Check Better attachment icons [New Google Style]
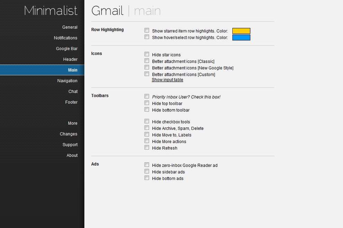 coord(147,67)
